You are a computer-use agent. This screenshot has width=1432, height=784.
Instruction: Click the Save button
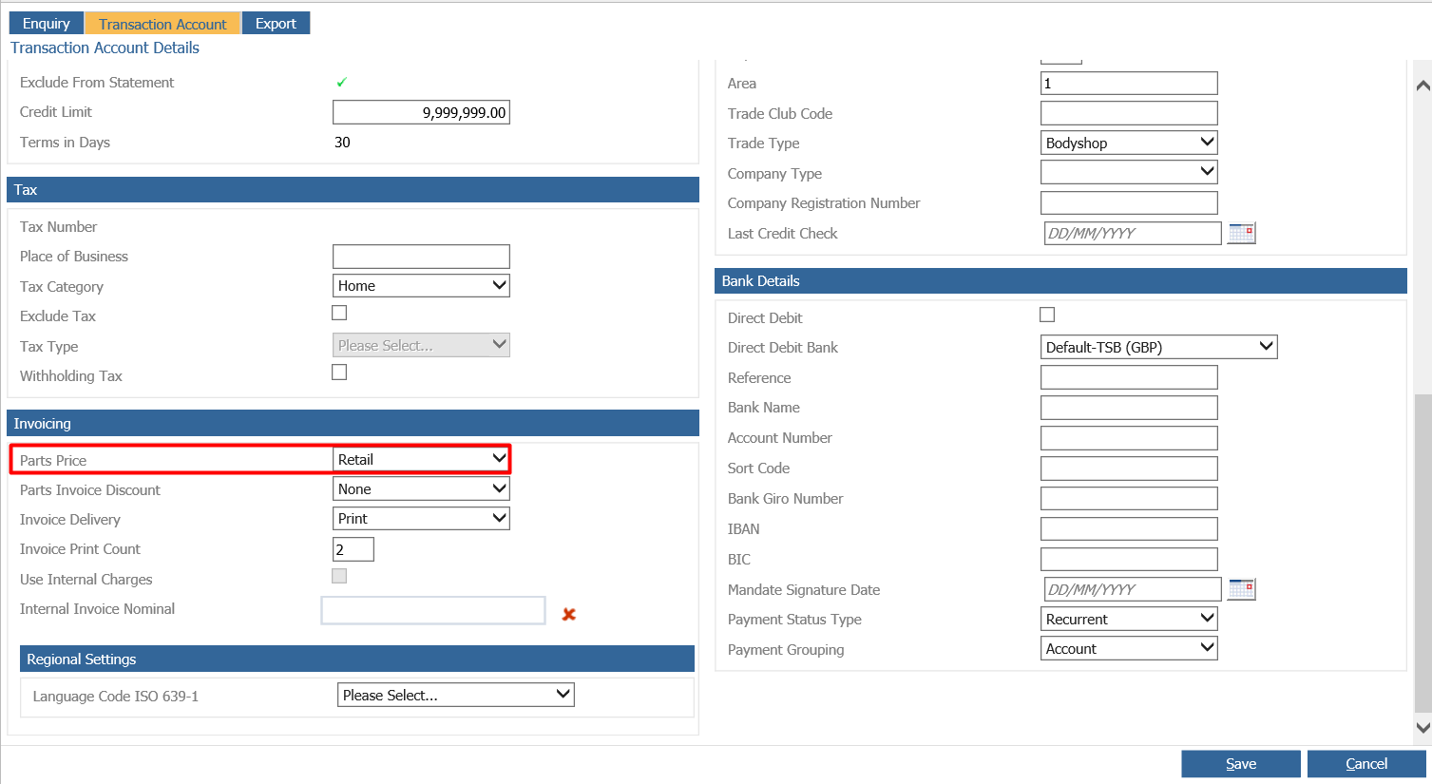pos(1240,764)
